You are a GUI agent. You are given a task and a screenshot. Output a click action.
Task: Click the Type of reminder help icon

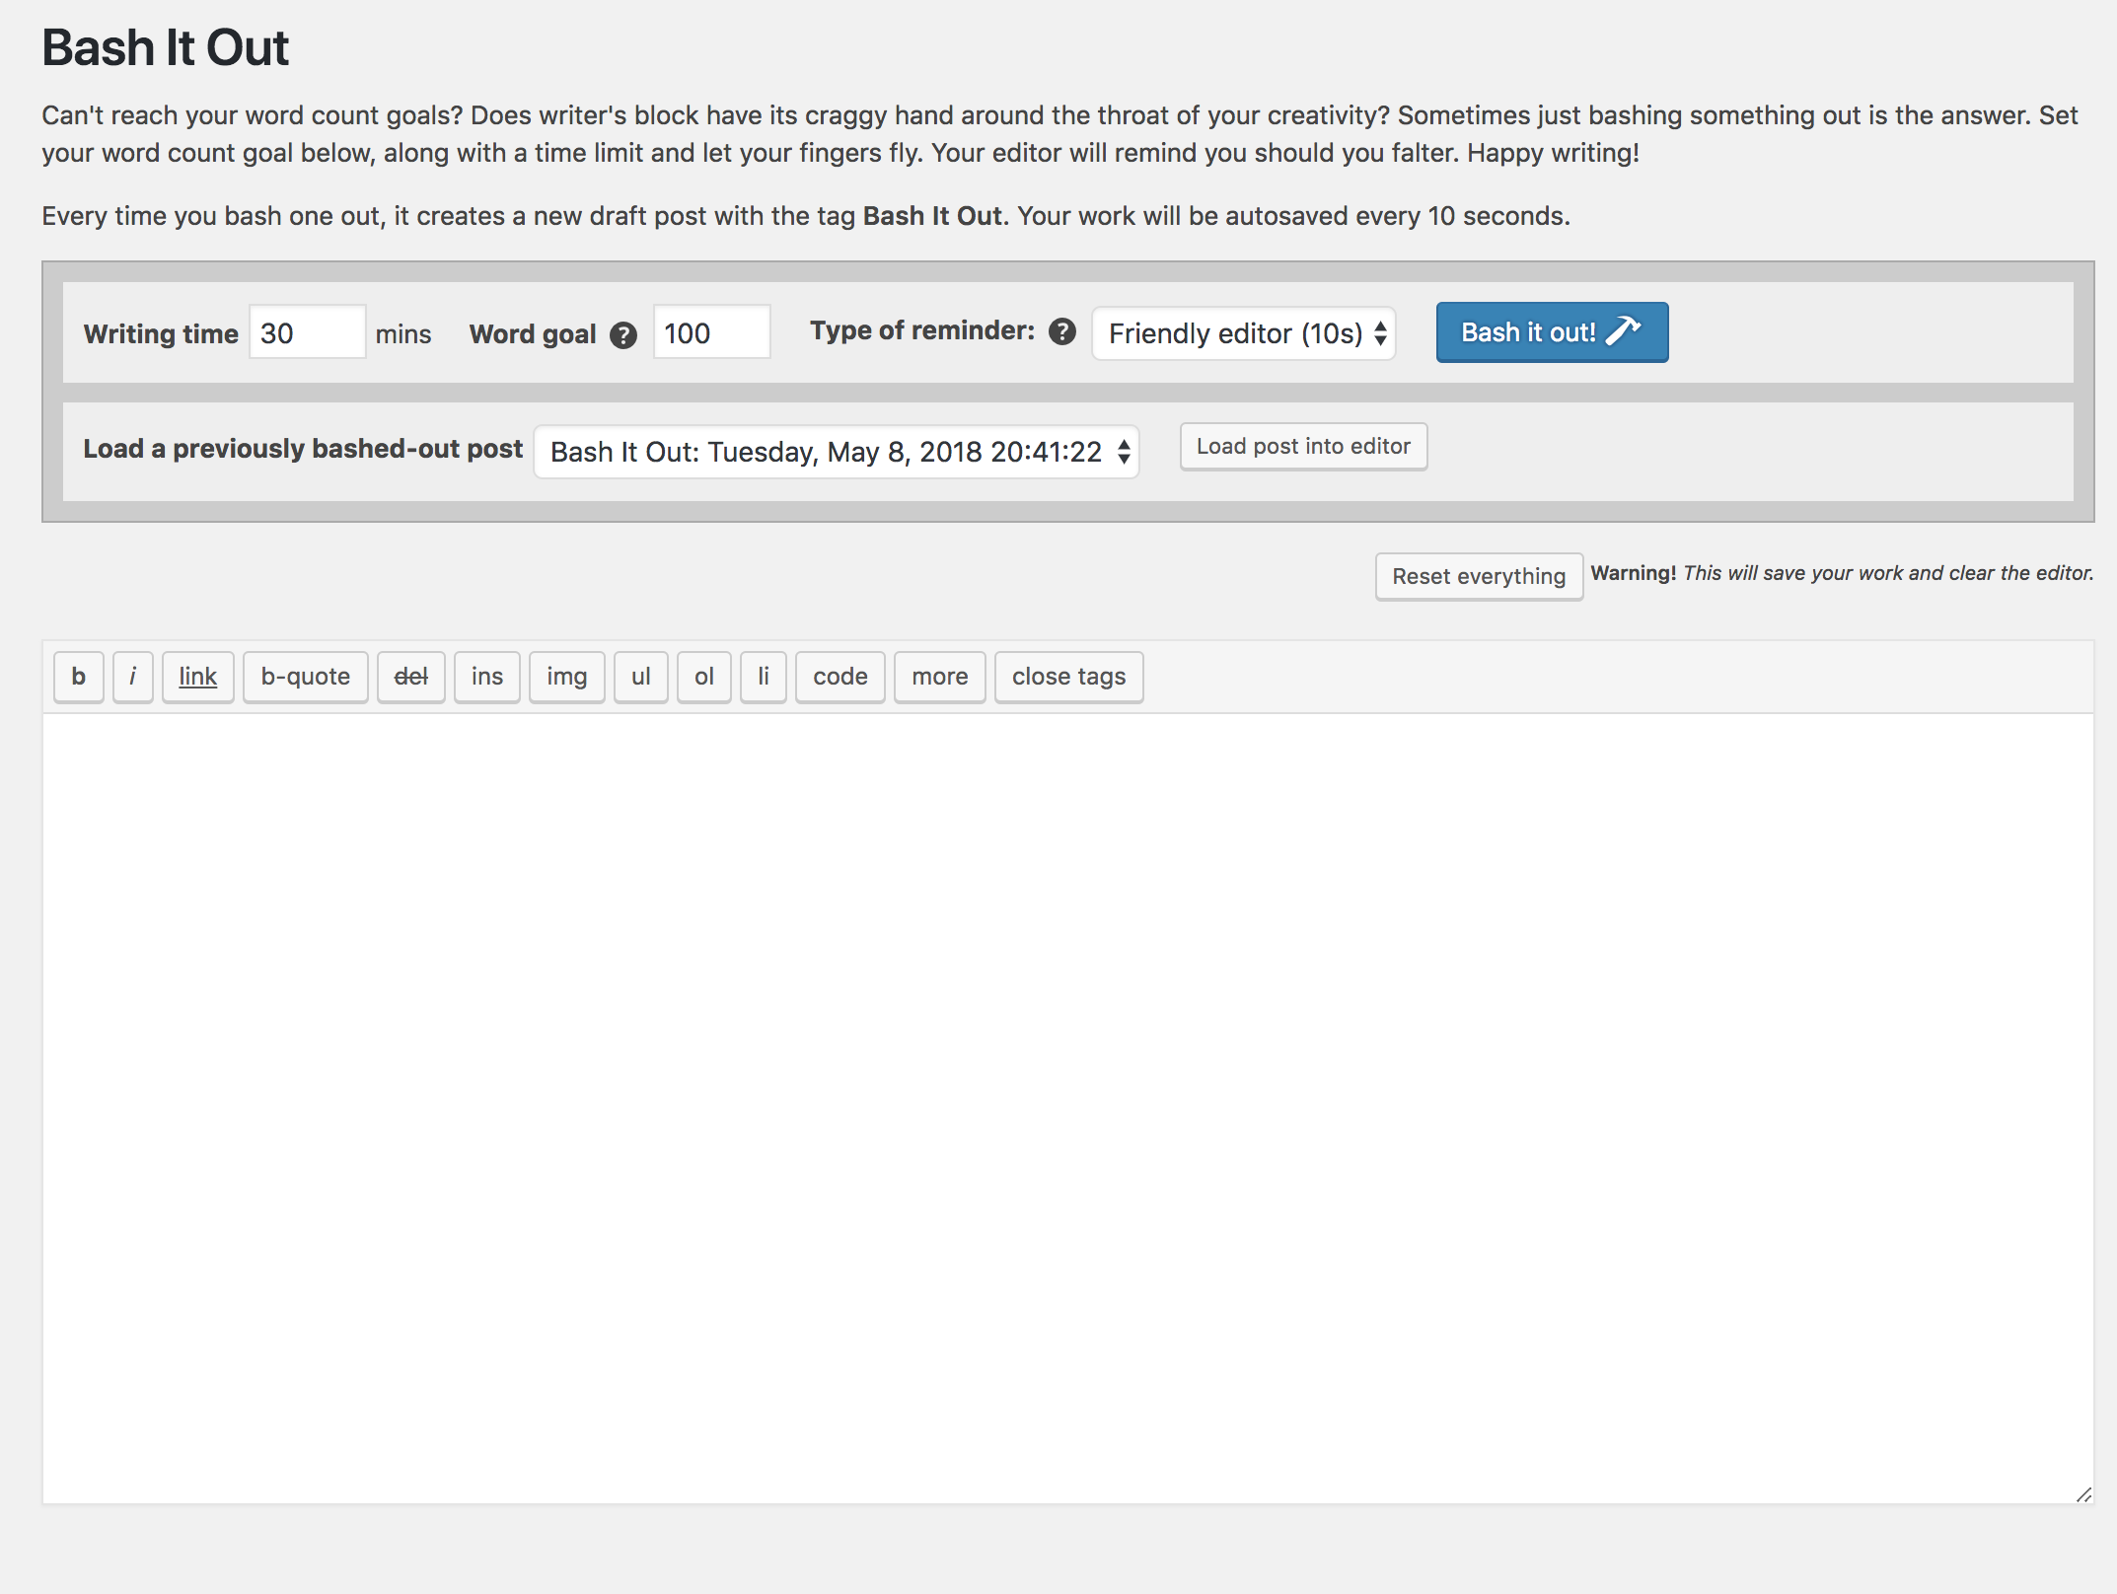click(1061, 331)
